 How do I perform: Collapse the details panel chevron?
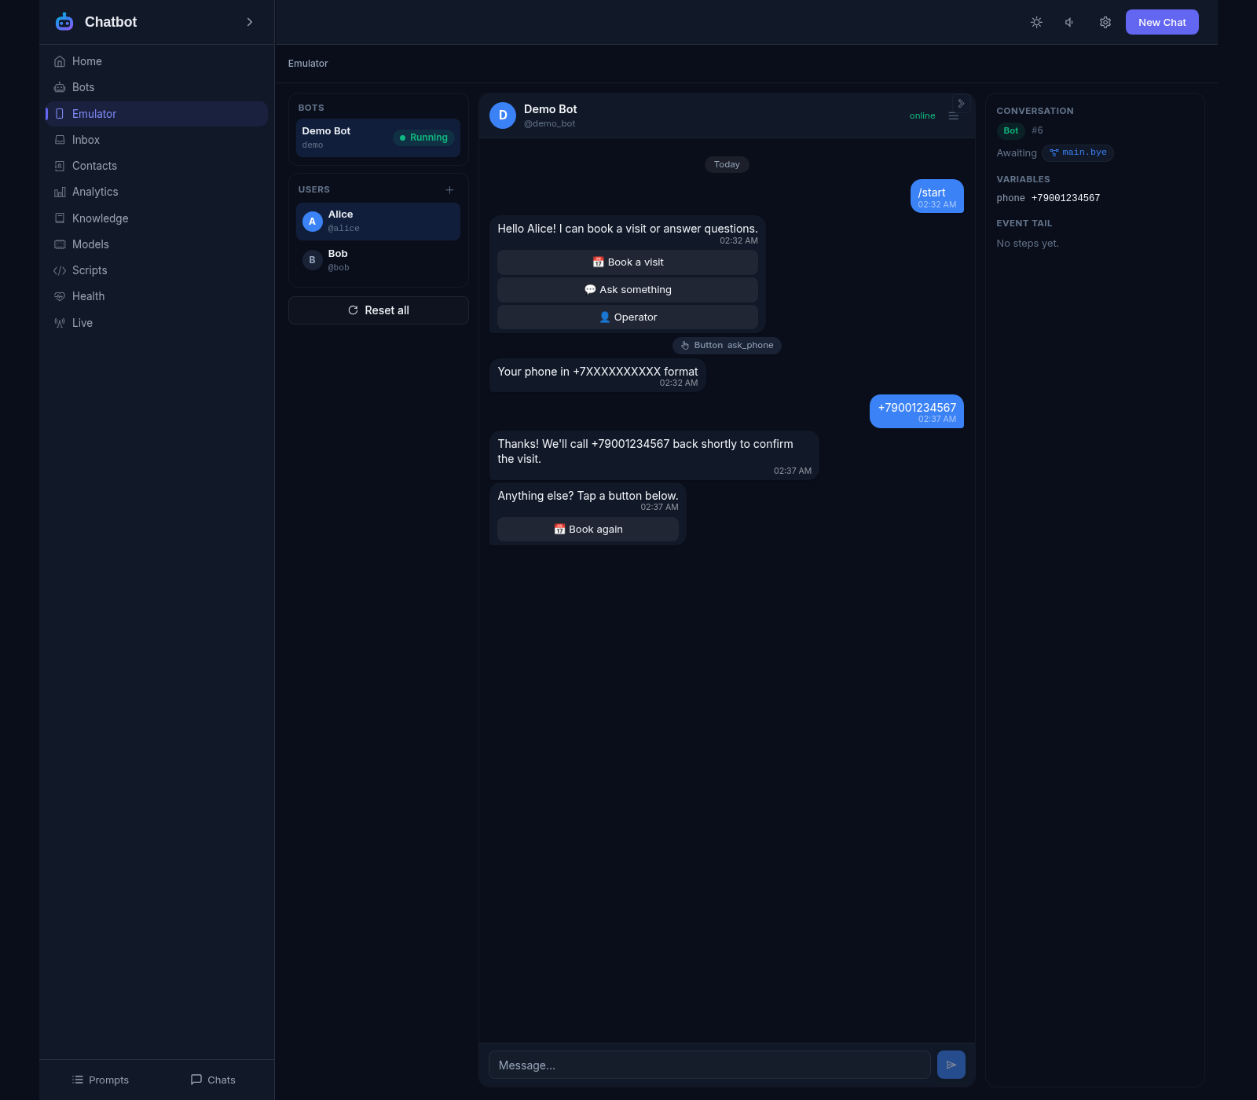(x=961, y=104)
